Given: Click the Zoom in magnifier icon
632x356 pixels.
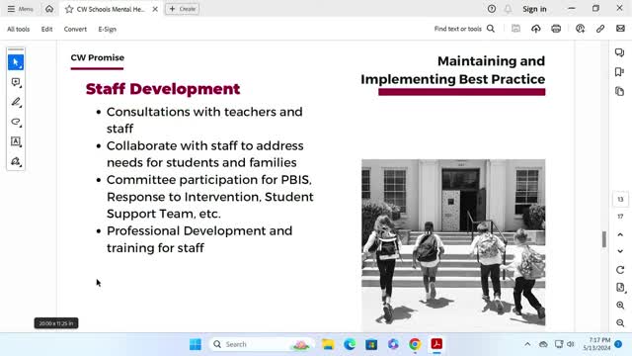Looking at the screenshot, I should tap(620, 306).
